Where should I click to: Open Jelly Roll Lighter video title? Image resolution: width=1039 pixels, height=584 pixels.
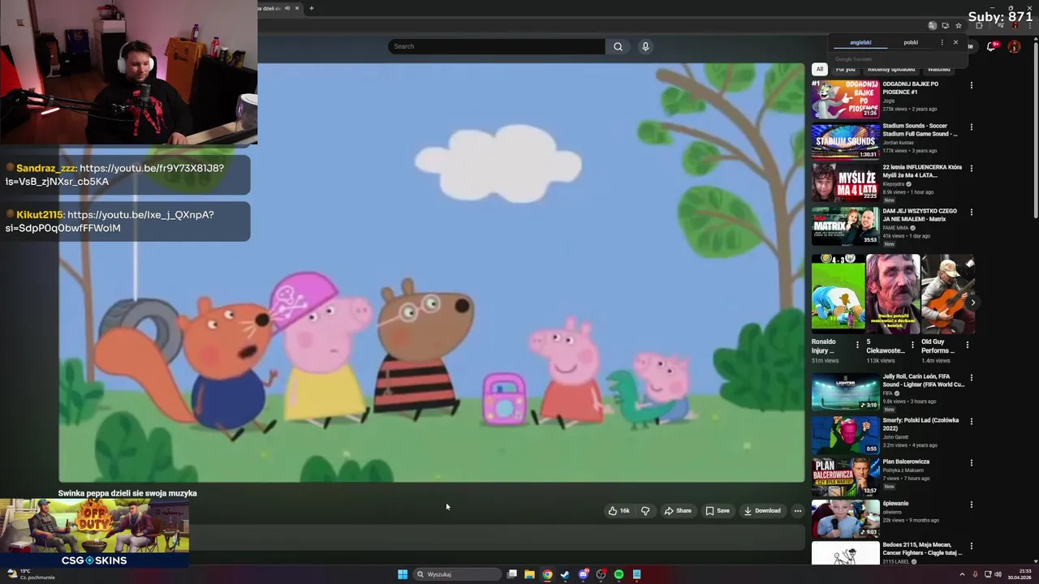coord(924,380)
